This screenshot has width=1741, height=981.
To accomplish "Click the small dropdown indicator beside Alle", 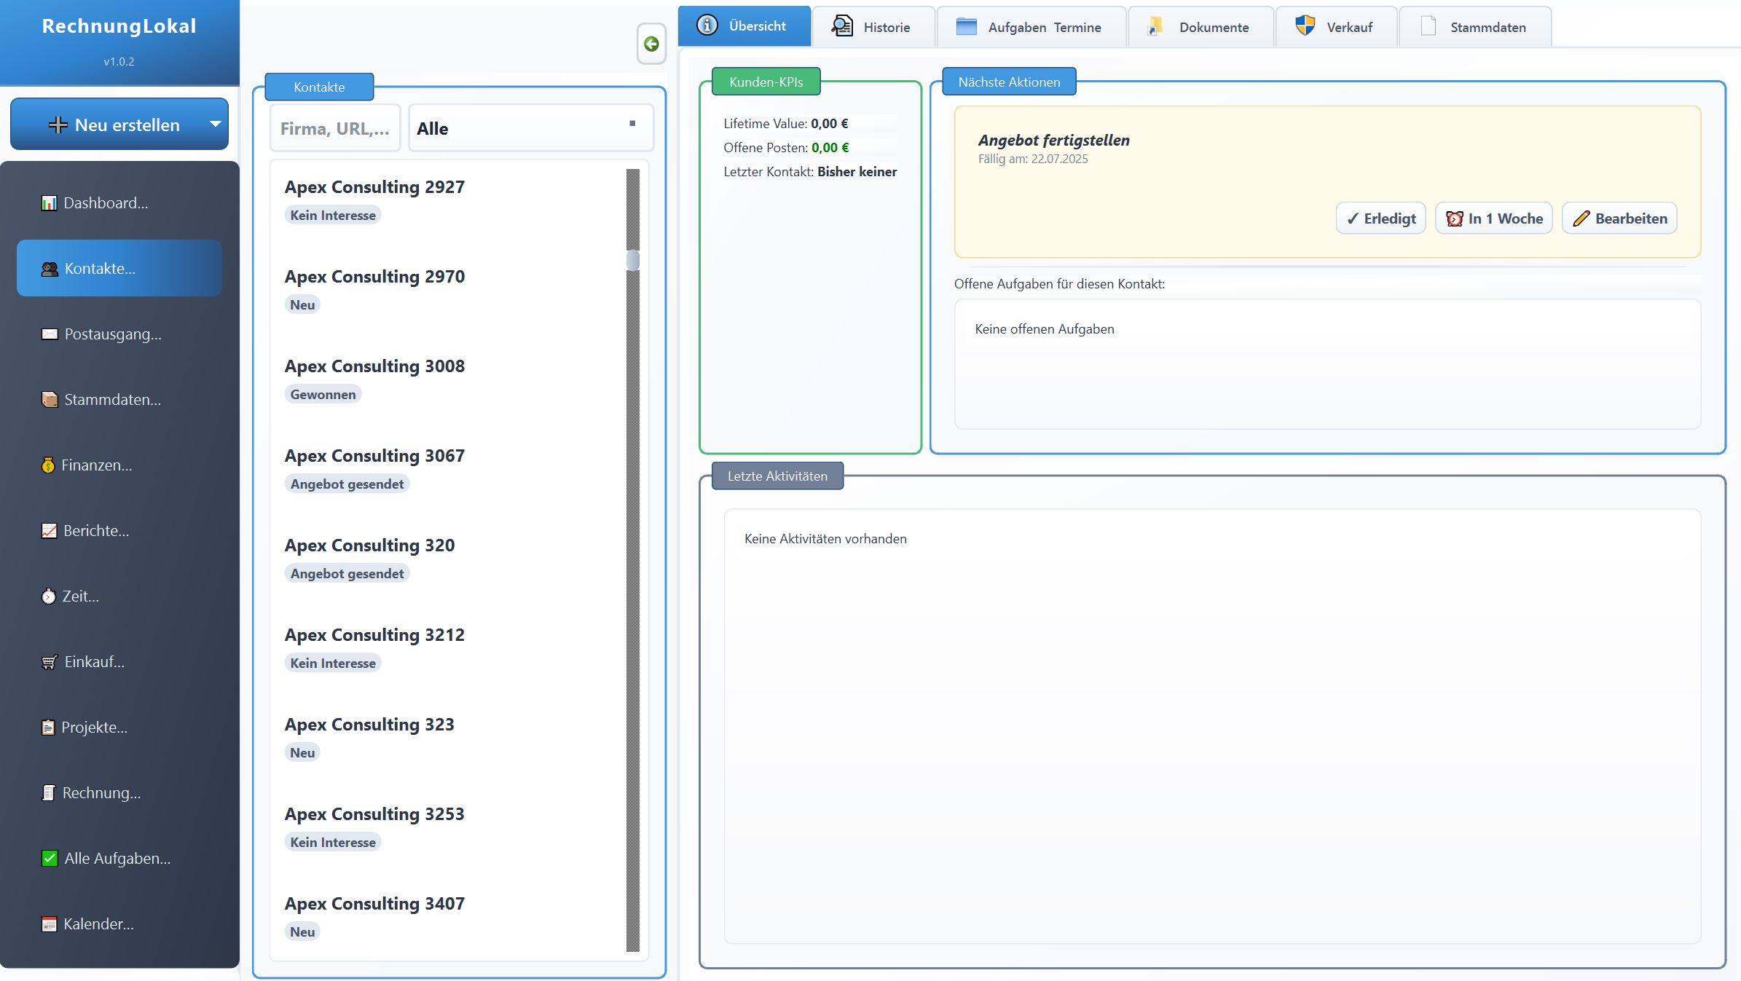I will tap(632, 124).
